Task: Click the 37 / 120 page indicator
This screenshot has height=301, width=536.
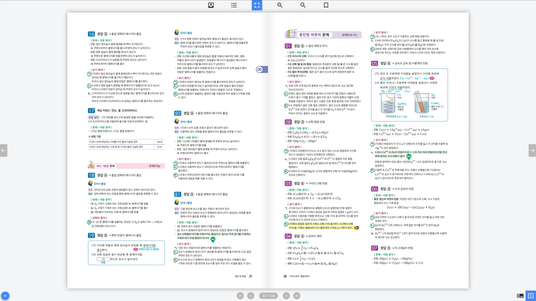Action: pyautogui.click(x=268, y=296)
